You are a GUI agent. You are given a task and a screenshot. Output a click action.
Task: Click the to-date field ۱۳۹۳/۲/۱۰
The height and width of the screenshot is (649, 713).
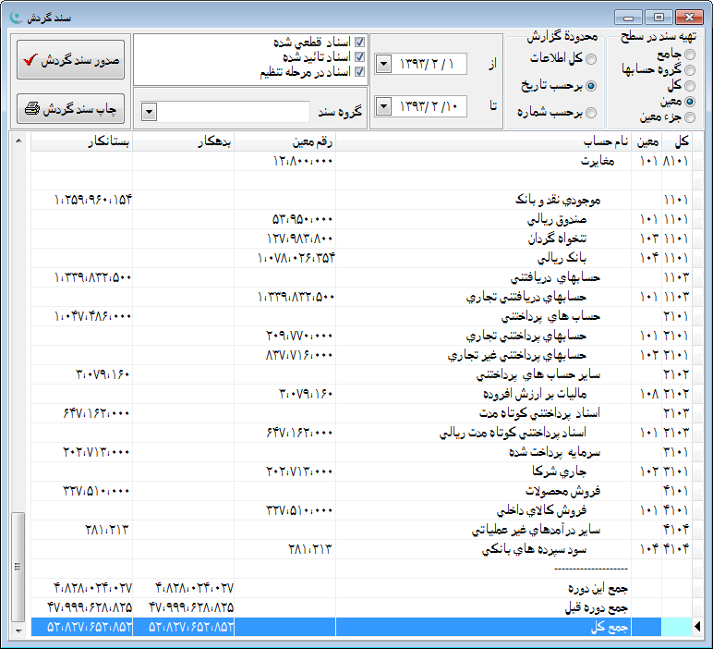tap(429, 106)
